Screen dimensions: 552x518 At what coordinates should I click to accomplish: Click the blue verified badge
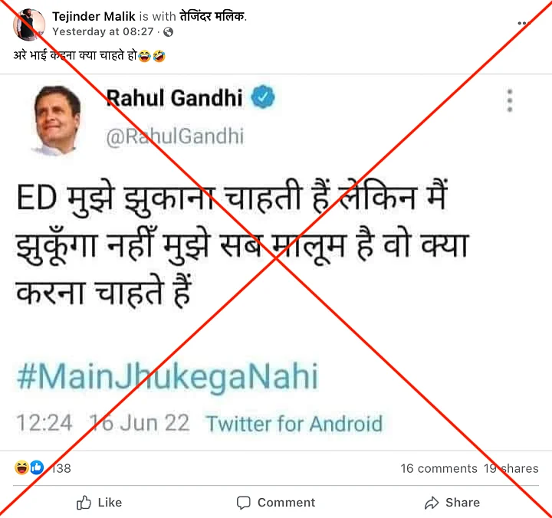click(x=263, y=97)
